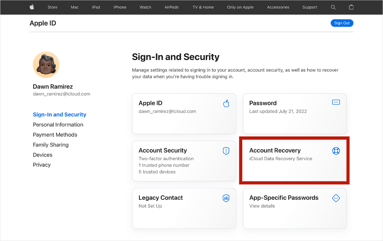View the Devices section

point(42,155)
